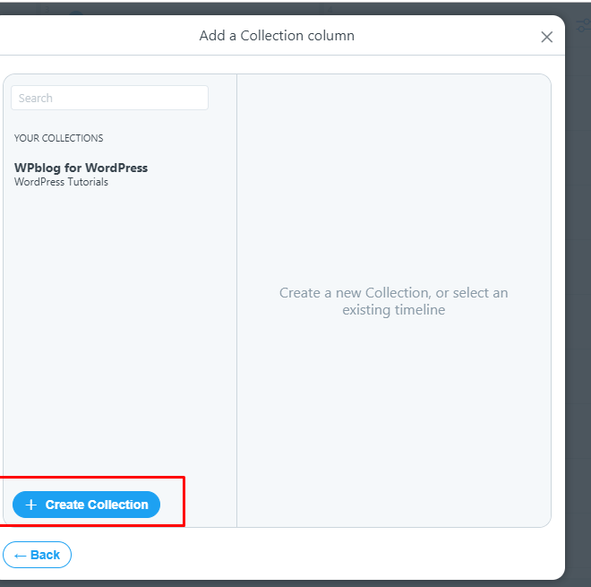Click the column settings sliders icon behind dialog
Image resolution: width=591 pixels, height=587 pixels.
tap(584, 25)
